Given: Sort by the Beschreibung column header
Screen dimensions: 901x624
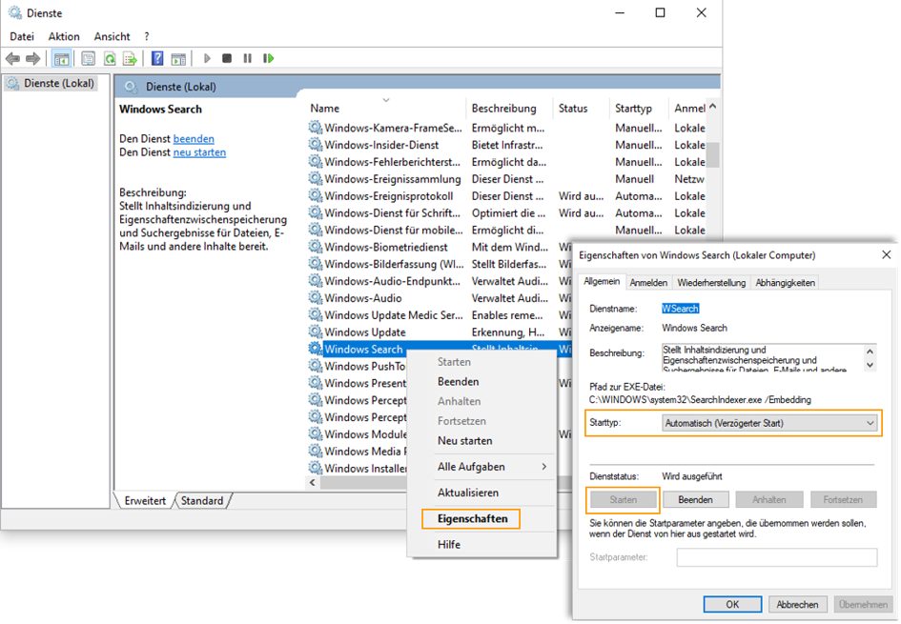Looking at the screenshot, I should click(x=504, y=109).
